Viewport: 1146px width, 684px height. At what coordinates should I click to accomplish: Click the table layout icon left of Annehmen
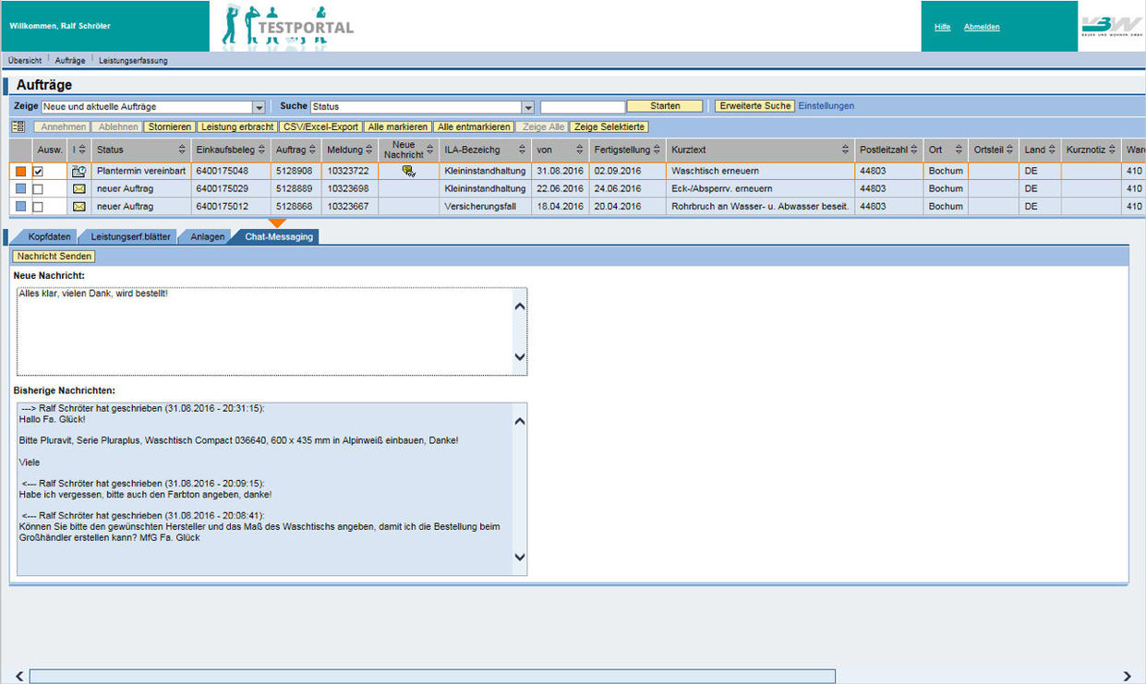pyautogui.click(x=18, y=126)
